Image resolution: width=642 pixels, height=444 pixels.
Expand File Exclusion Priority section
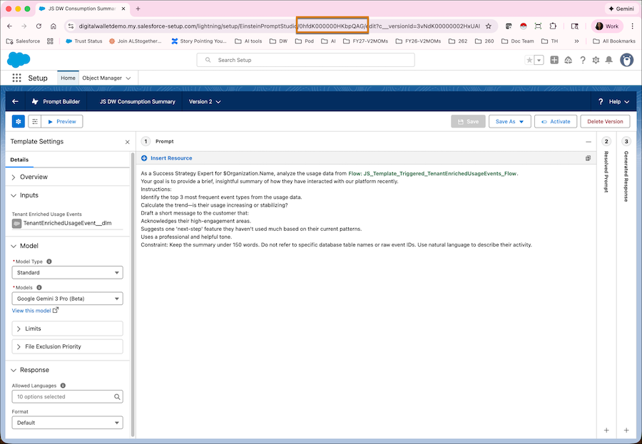(x=68, y=346)
